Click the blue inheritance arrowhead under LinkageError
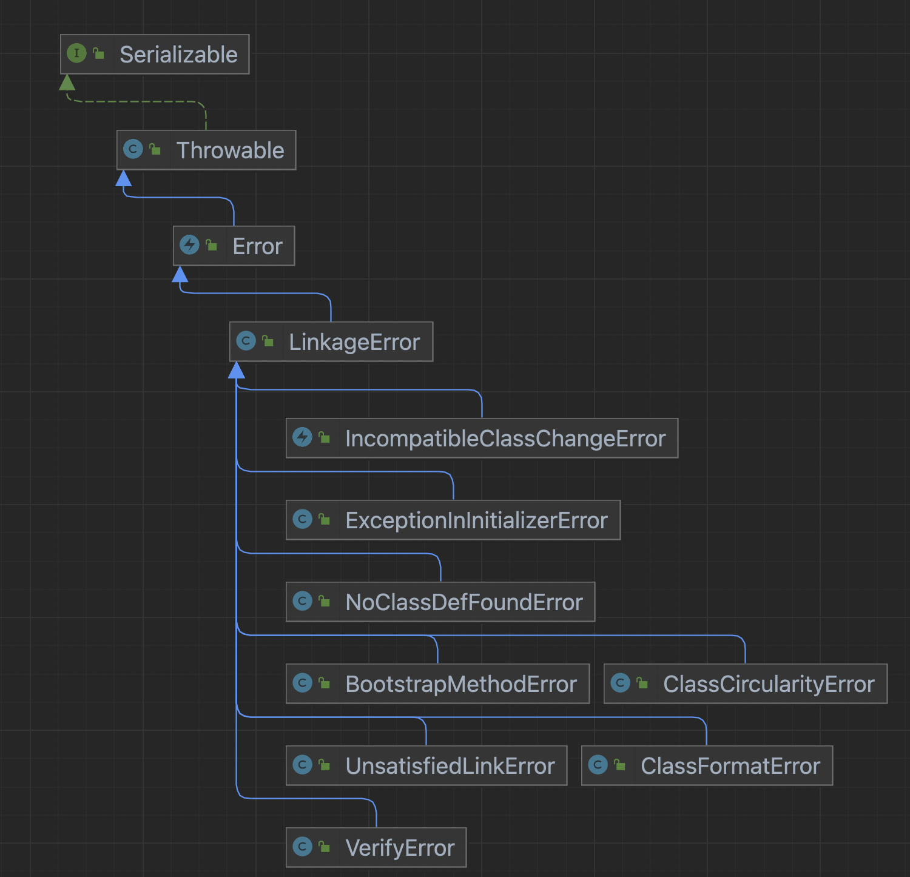Viewport: 910px width, 877px height. pos(237,370)
